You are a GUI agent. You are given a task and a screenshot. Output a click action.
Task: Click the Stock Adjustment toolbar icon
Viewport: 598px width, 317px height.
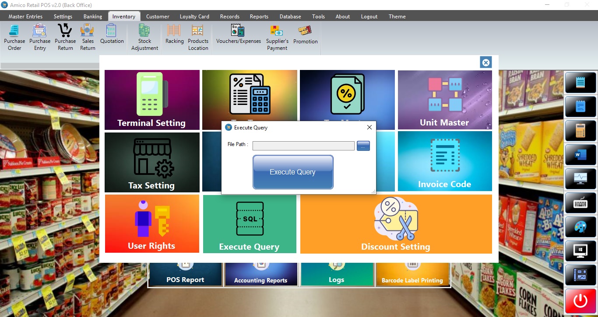point(144,37)
